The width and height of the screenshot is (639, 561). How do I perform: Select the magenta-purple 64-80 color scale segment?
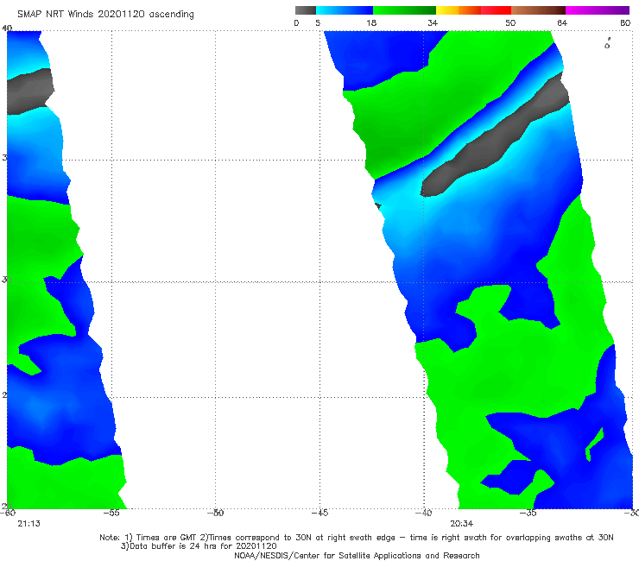point(598,10)
